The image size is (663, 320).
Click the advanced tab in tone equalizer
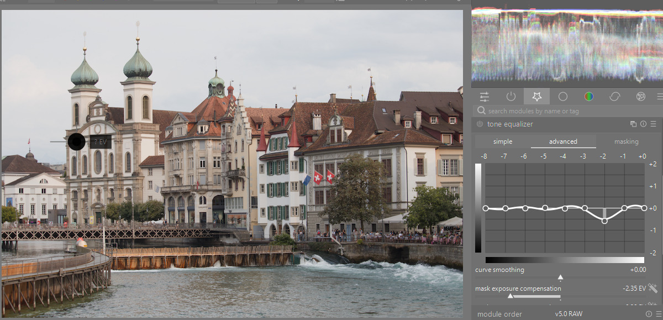pos(563,141)
